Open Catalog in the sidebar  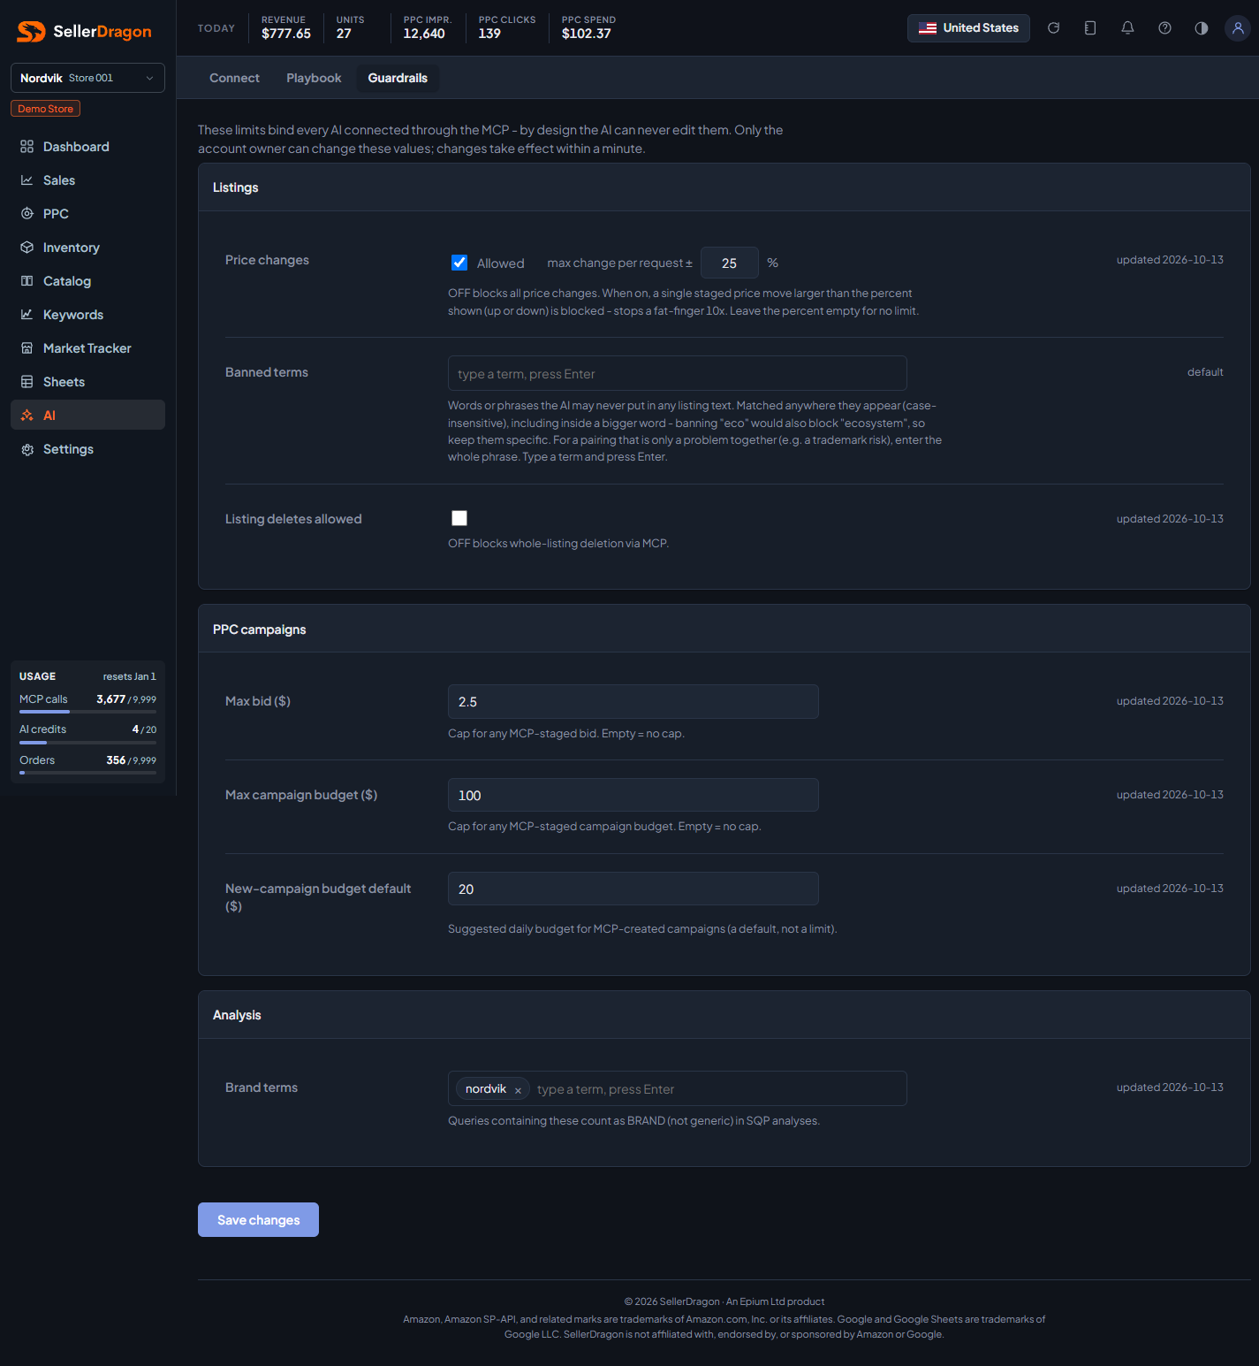(x=87, y=281)
